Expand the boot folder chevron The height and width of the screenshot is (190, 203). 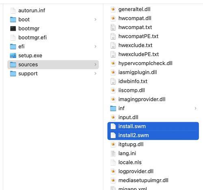point(95,20)
